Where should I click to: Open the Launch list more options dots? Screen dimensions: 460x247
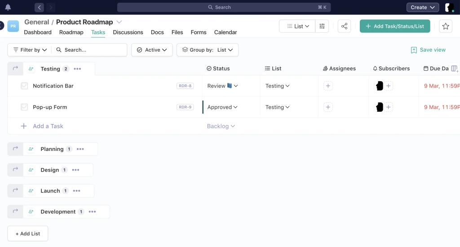(x=76, y=191)
